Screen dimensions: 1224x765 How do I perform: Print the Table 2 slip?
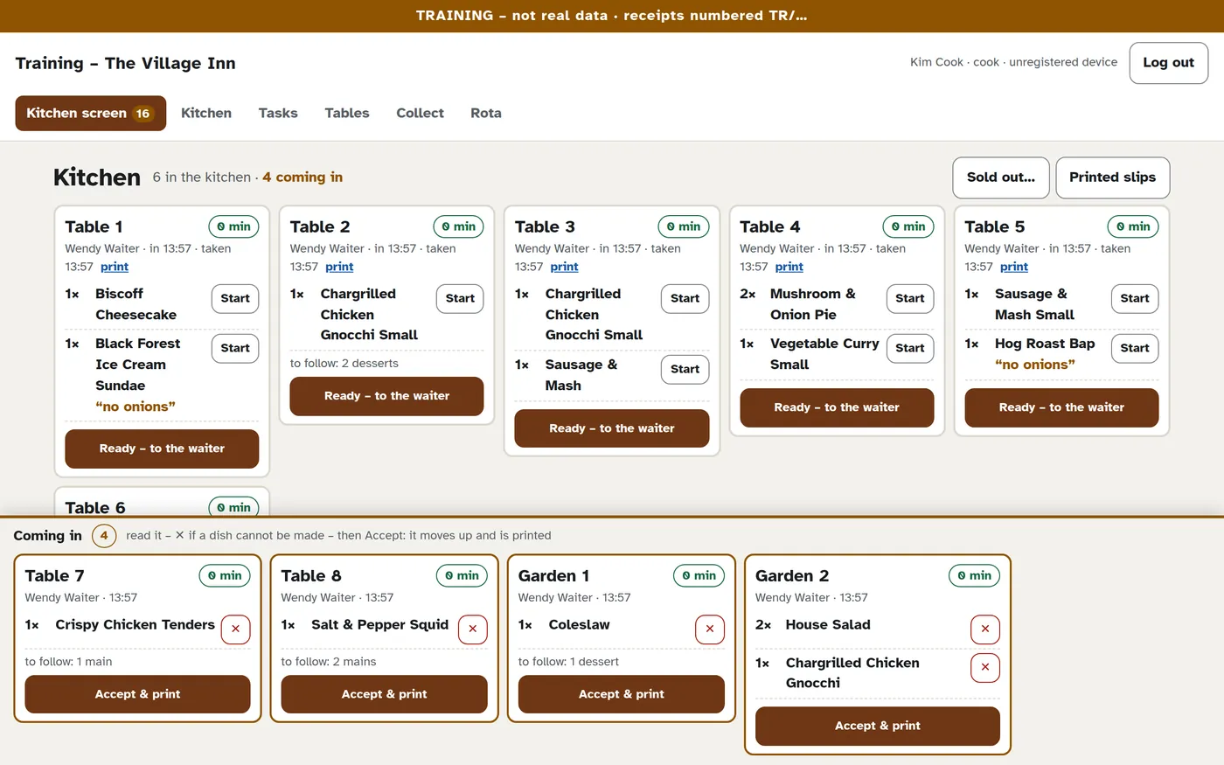[x=339, y=267]
